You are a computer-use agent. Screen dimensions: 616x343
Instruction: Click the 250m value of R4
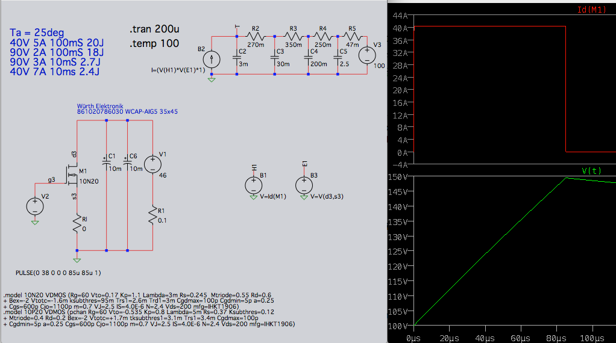point(323,45)
